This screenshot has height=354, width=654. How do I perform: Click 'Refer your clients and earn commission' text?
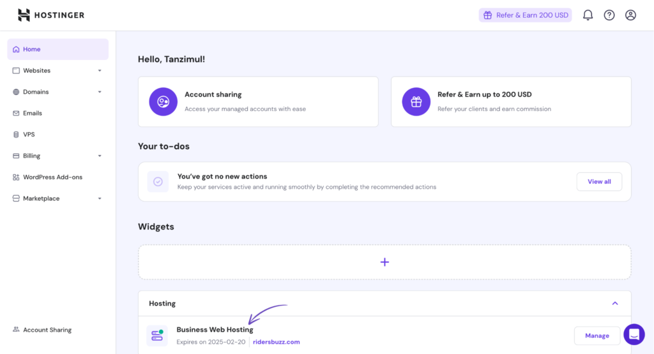[494, 109]
